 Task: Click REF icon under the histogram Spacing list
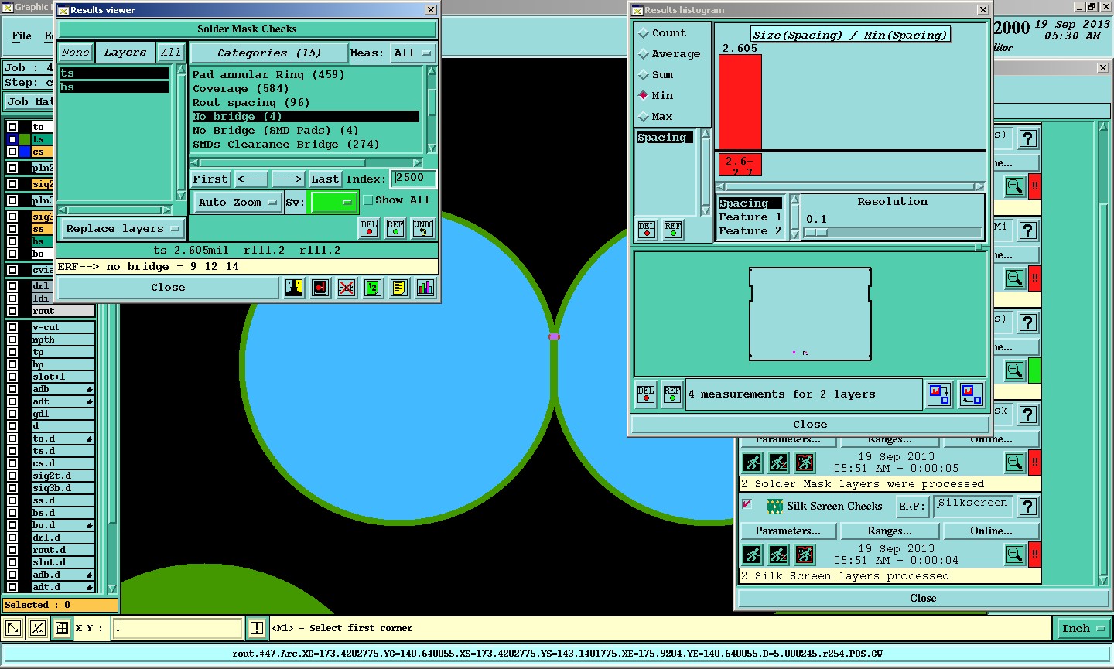[673, 230]
